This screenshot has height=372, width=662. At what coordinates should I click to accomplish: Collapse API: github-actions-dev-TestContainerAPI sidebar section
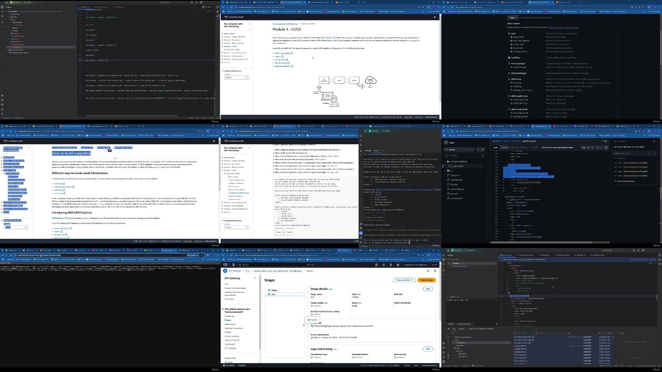coord(223,309)
